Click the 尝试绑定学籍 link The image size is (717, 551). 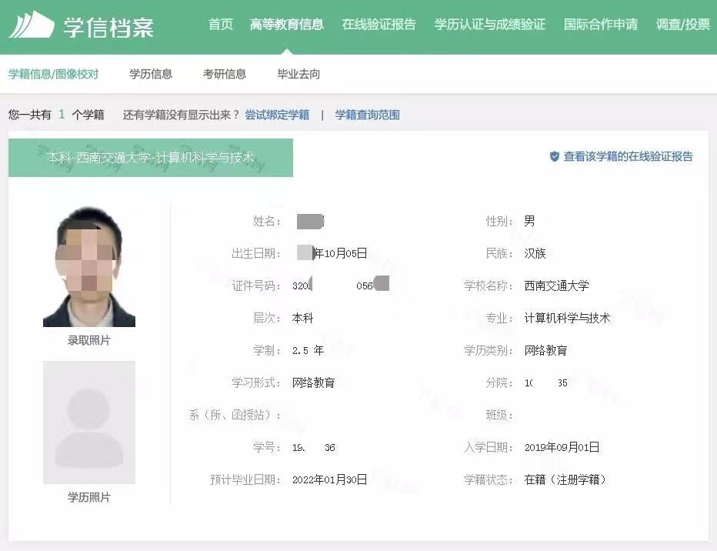click(277, 114)
